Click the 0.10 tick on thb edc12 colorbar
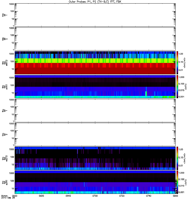 pyautogui.click(x=181, y=62)
